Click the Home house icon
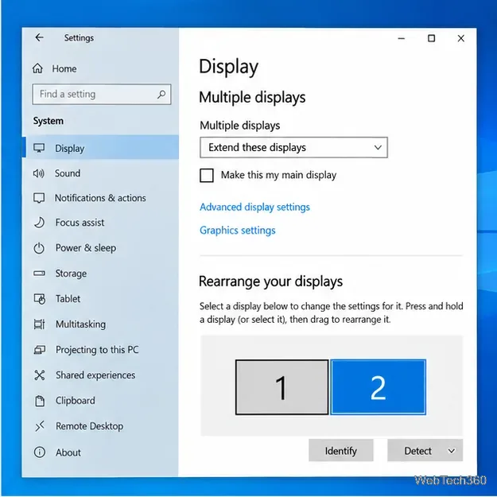This screenshot has height=497, width=497. (37, 68)
